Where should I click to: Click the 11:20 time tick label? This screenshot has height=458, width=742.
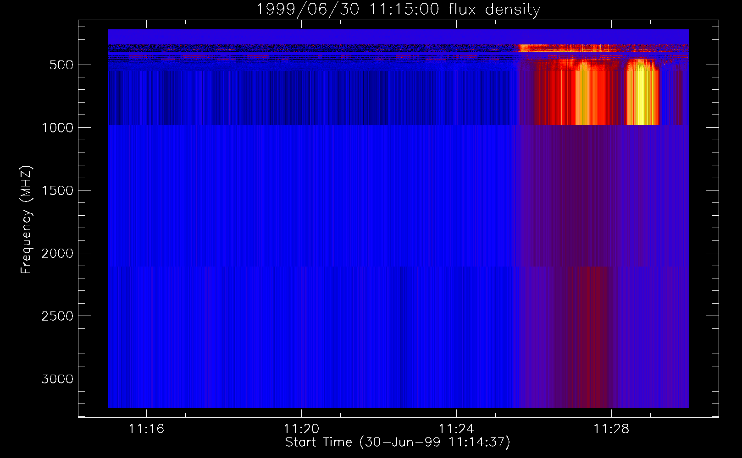301,429
